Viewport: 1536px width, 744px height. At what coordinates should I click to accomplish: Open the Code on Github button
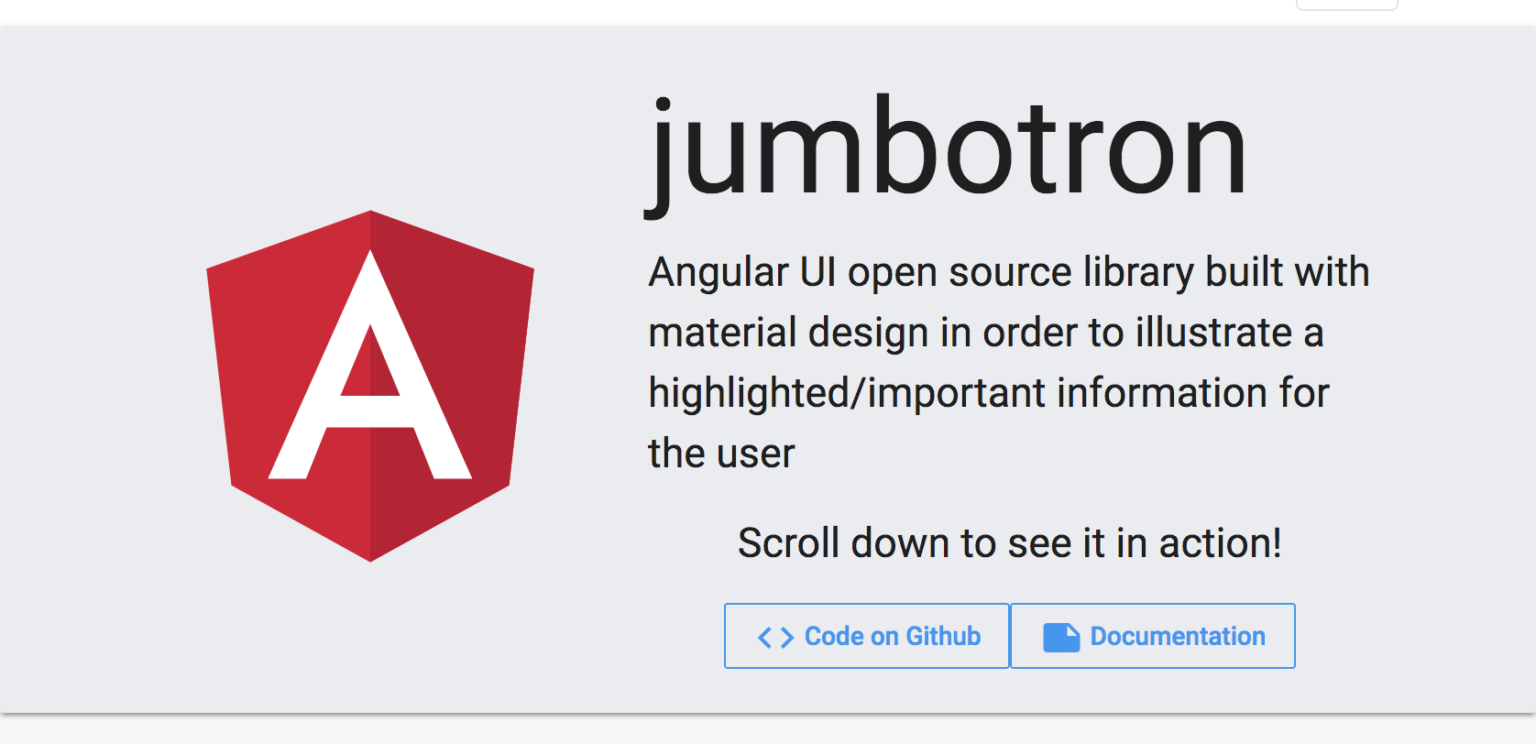(x=866, y=636)
